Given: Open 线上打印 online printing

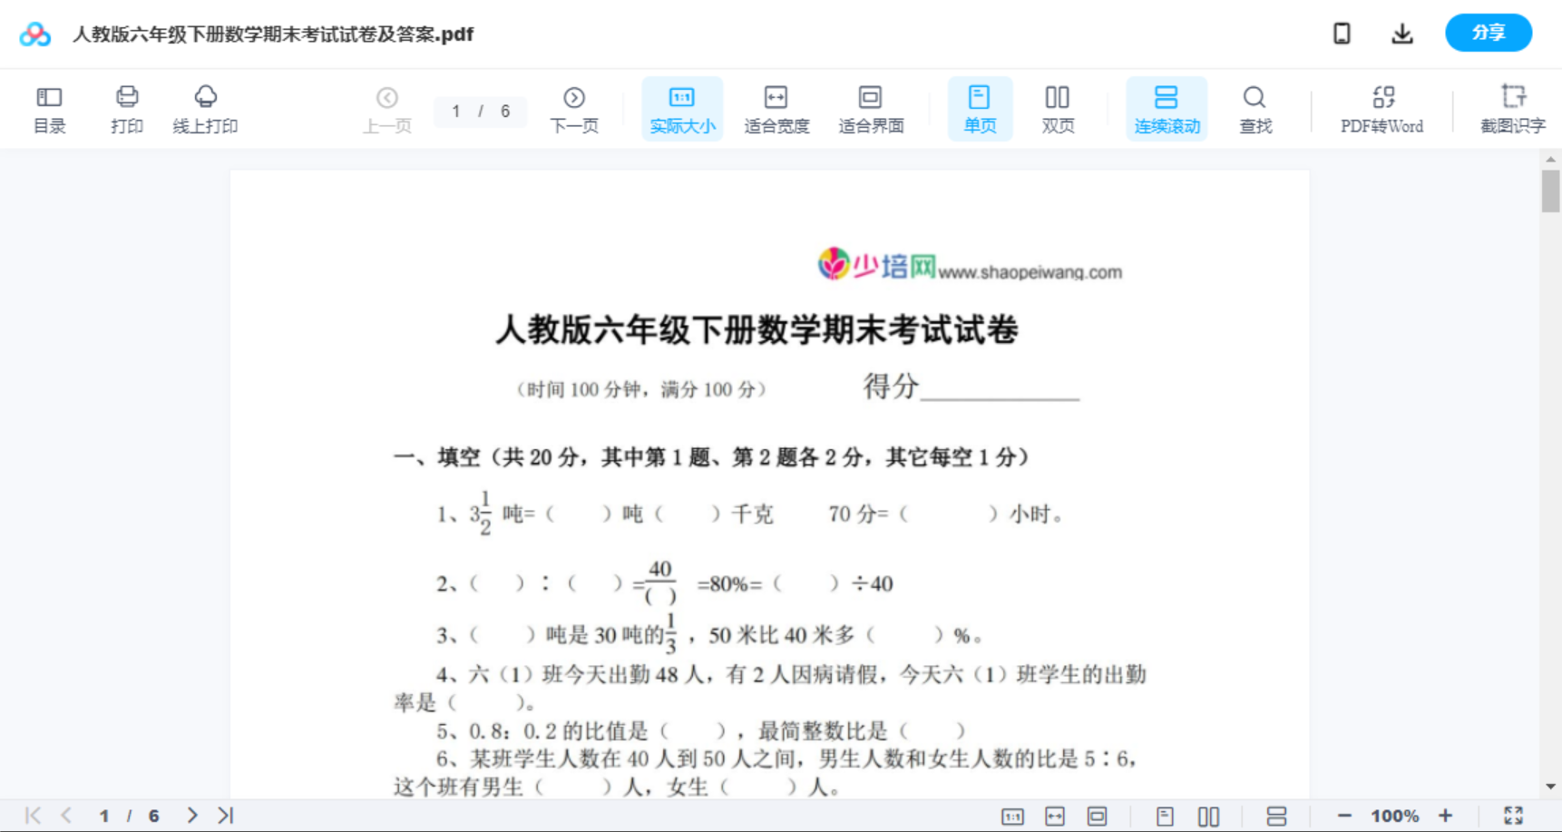Looking at the screenshot, I should click(206, 108).
